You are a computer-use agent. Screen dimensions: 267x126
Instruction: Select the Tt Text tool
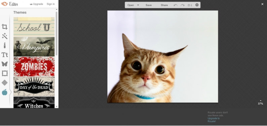pyautogui.click(x=5, y=55)
